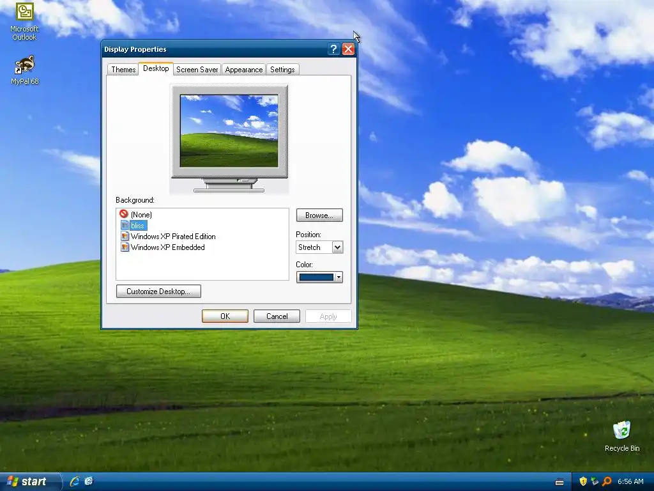Click the monitor wallpaper preview image

(x=229, y=131)
